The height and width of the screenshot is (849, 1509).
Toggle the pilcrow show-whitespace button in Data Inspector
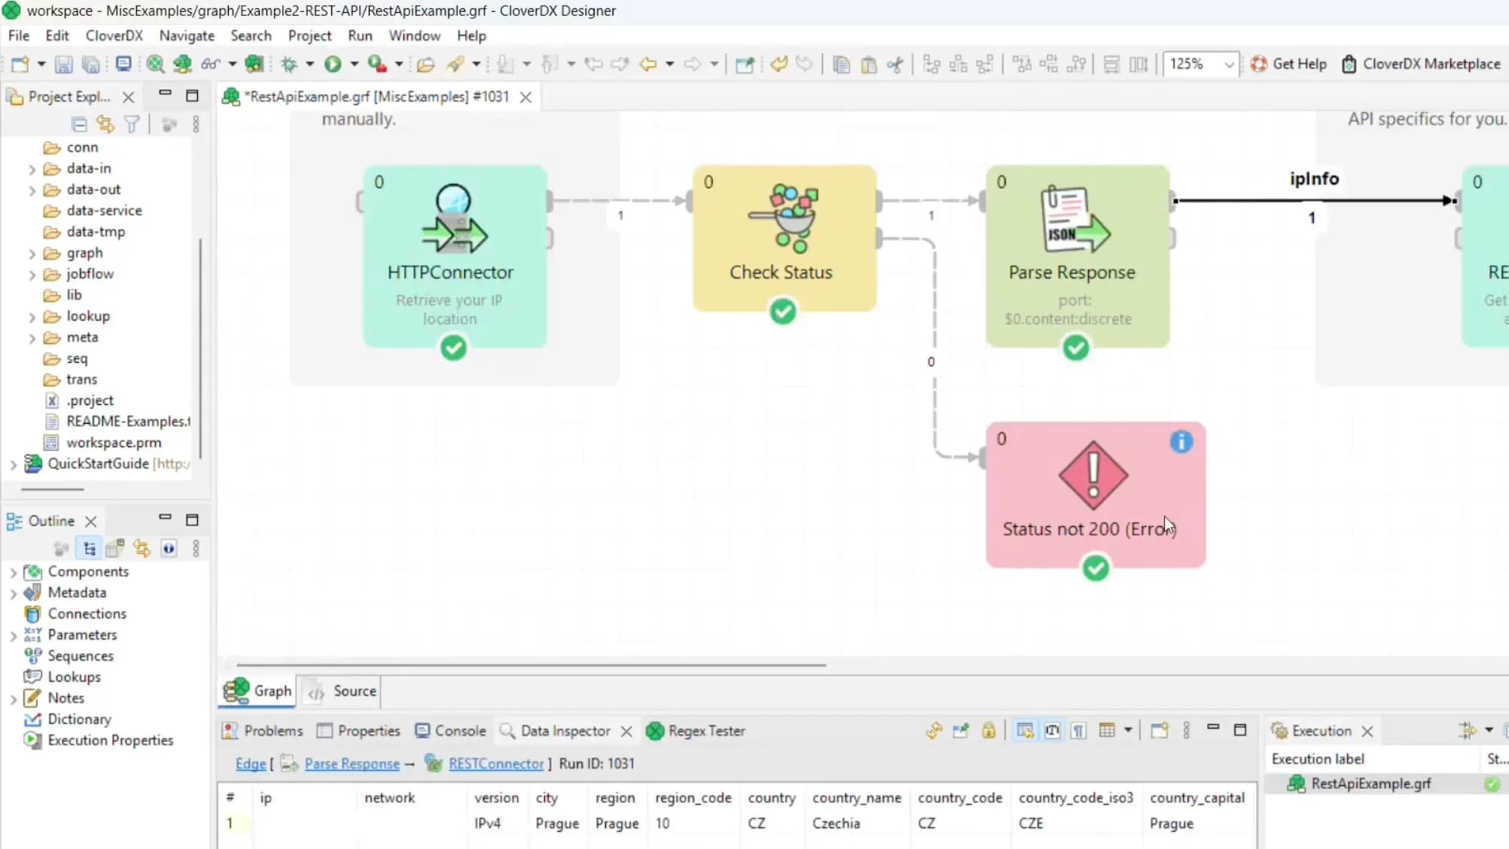[x=1079, y=731]
